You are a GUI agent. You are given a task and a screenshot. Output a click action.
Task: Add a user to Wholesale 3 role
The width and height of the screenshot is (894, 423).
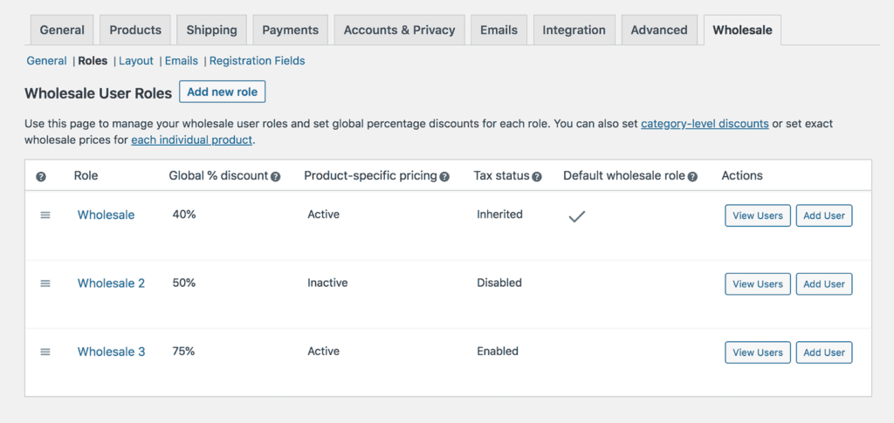(823, 352)
